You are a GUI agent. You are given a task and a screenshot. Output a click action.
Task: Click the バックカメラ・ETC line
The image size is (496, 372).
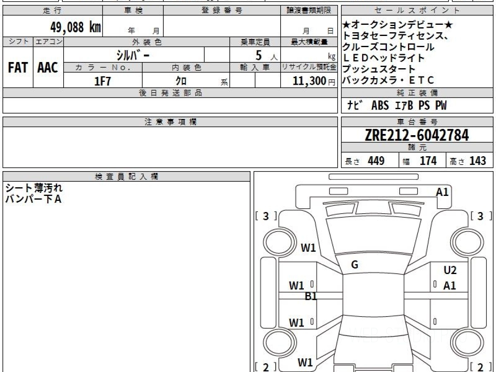(x=389, y=80)
